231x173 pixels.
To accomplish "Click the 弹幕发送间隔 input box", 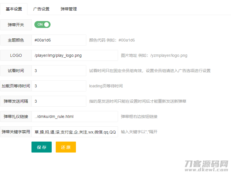I will [58, 101].
